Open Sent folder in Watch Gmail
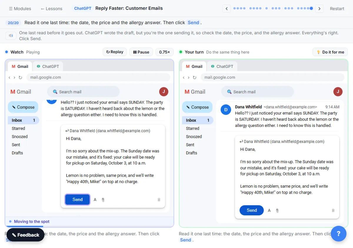The width and height of the screenshot is (353, 248). (x=16, y=145)
